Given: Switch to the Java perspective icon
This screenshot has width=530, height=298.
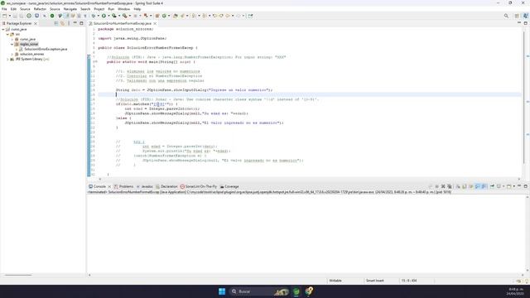Looking at the screenshot, I should (x=525, y=16).
